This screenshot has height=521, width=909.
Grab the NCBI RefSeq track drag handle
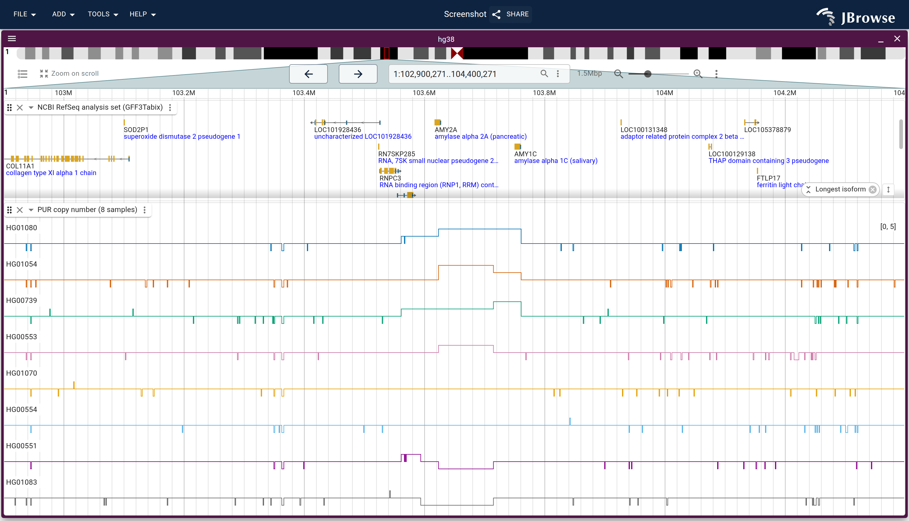tap(10, 107)
